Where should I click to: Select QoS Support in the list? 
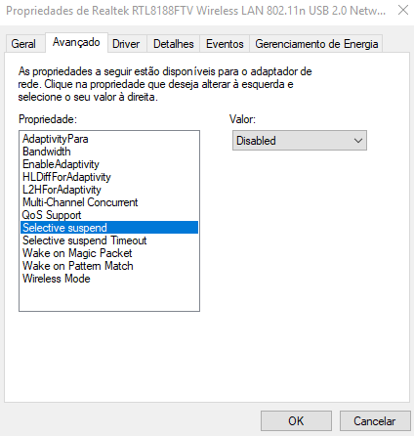pos(109,215)
